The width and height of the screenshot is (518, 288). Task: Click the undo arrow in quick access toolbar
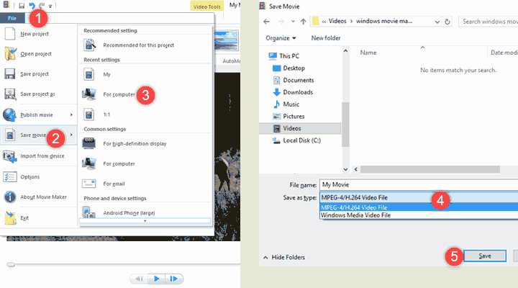(x=32, y=6)
